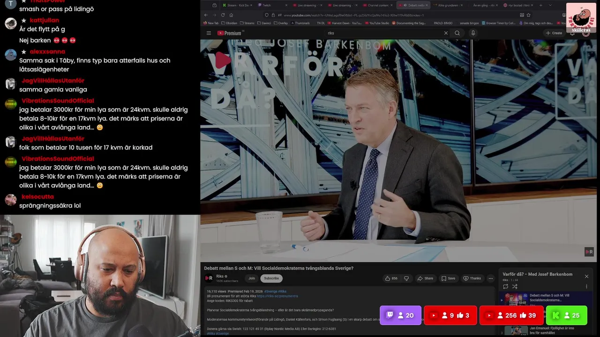This screenshot has width=600, height=337.
Task: Click the YouTube badge showing 256 viewers
Action: click(511, 315)
